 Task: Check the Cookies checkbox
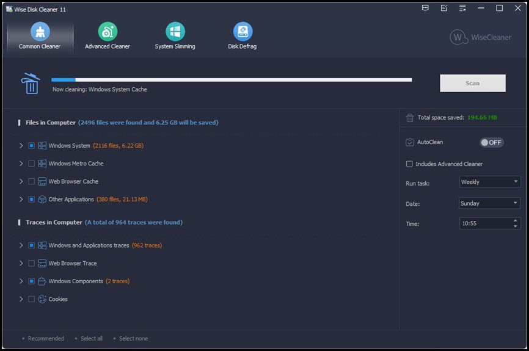[x=31, y=299]
